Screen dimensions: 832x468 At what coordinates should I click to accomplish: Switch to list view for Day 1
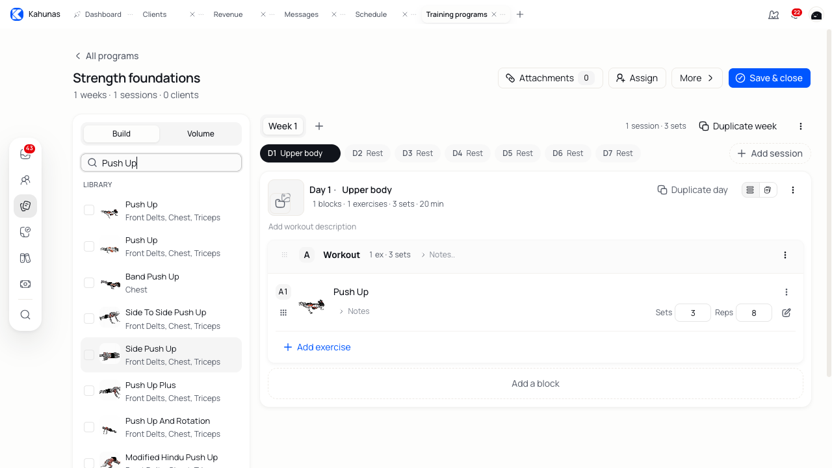click(x=751, y=190)
